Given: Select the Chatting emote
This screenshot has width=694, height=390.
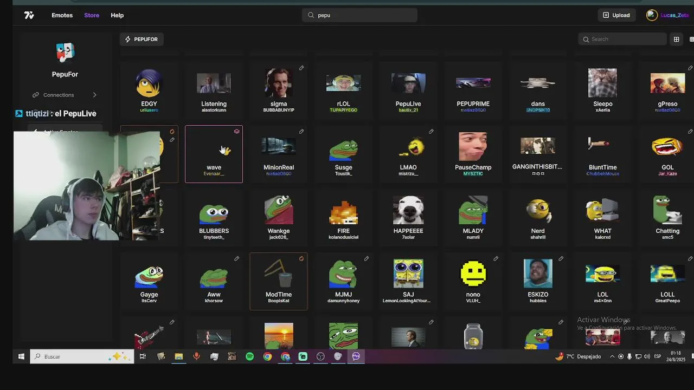Looking at the screenshot, I should 667,217.
